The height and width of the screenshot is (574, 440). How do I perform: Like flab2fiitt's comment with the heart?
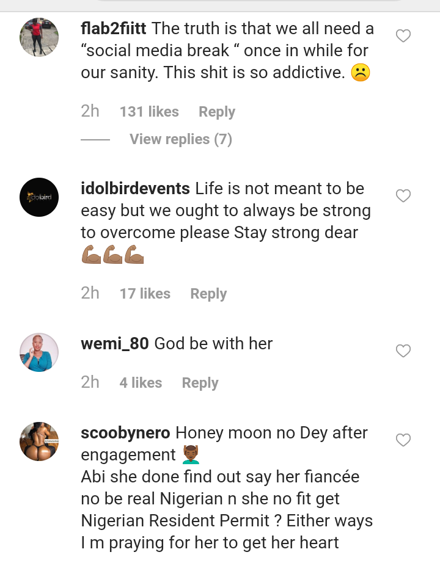403,36
